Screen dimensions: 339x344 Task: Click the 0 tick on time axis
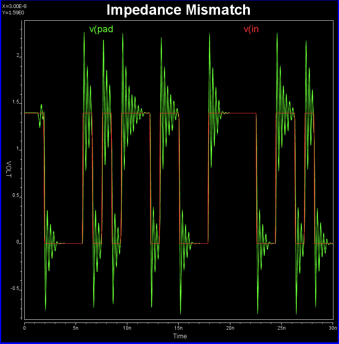[x=25, y=328]
